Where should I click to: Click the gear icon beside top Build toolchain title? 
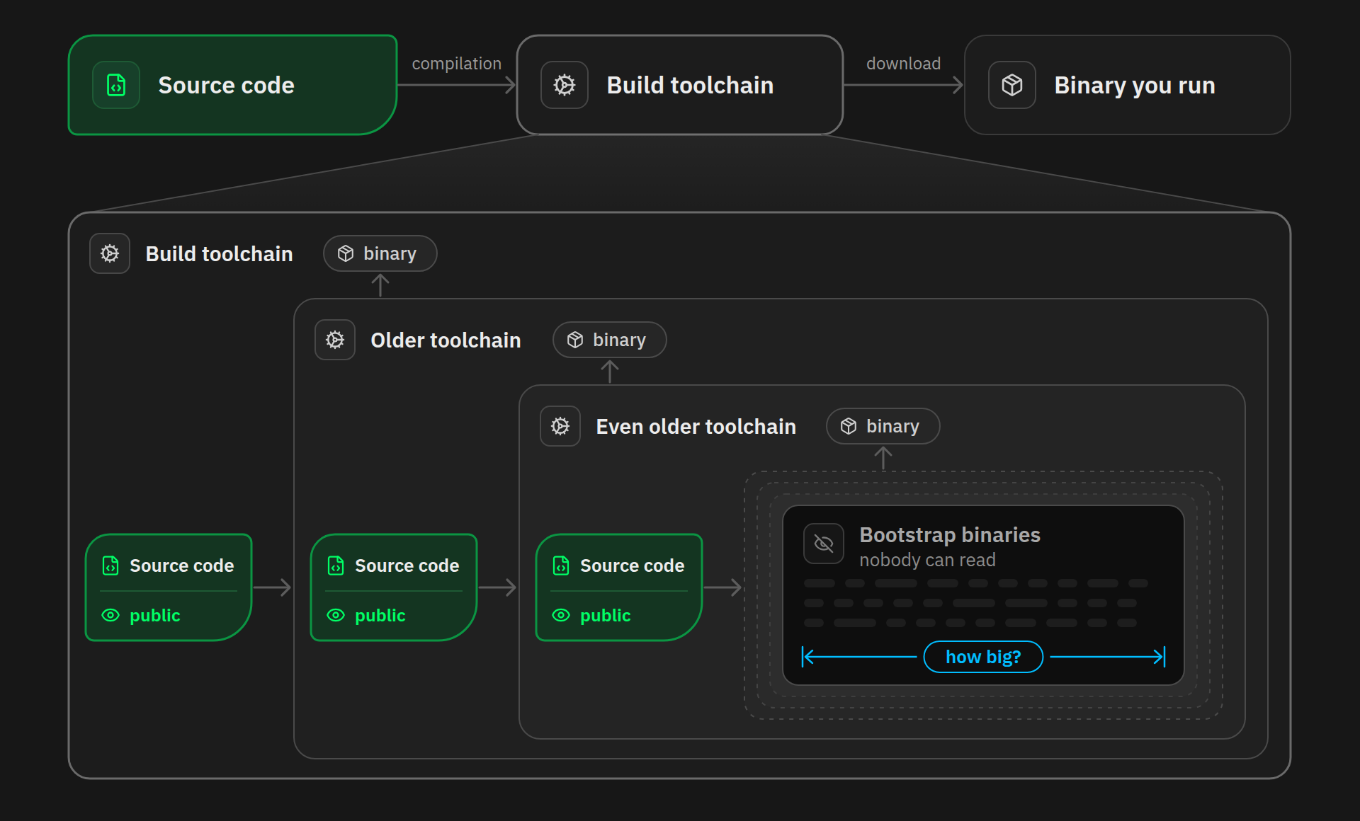tap(565, 85)
